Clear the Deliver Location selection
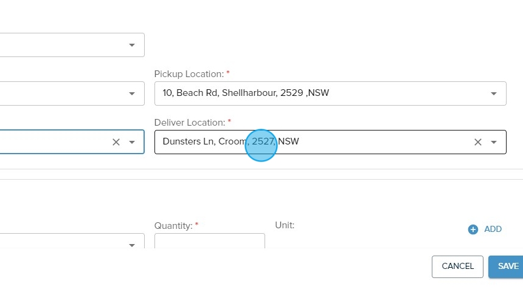Viewport: 523px width, 292px height. (478, 142)
